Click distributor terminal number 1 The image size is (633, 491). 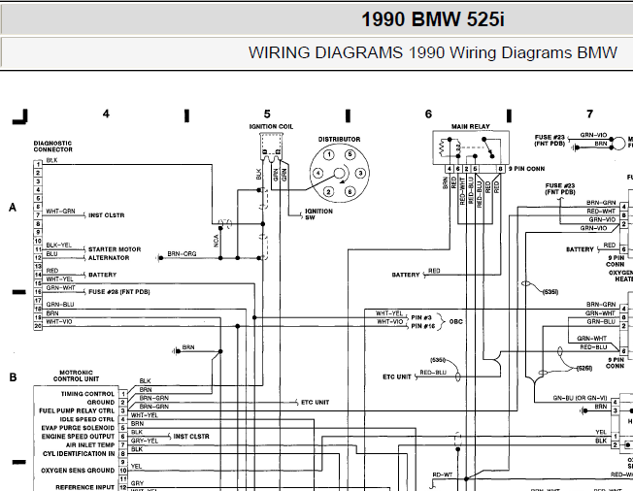(x=329, y=155)
